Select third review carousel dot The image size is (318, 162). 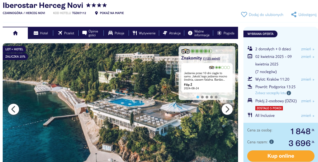click(x=207, y=97)
